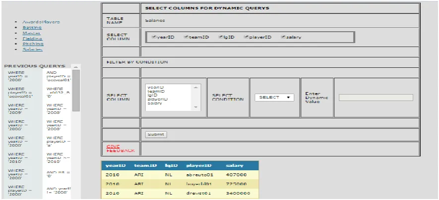Click the yearID results column header
The image size is (439, 200).
point(116,165)
